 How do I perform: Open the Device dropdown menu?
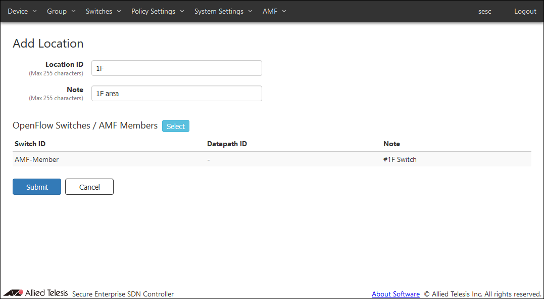(22, 11)
